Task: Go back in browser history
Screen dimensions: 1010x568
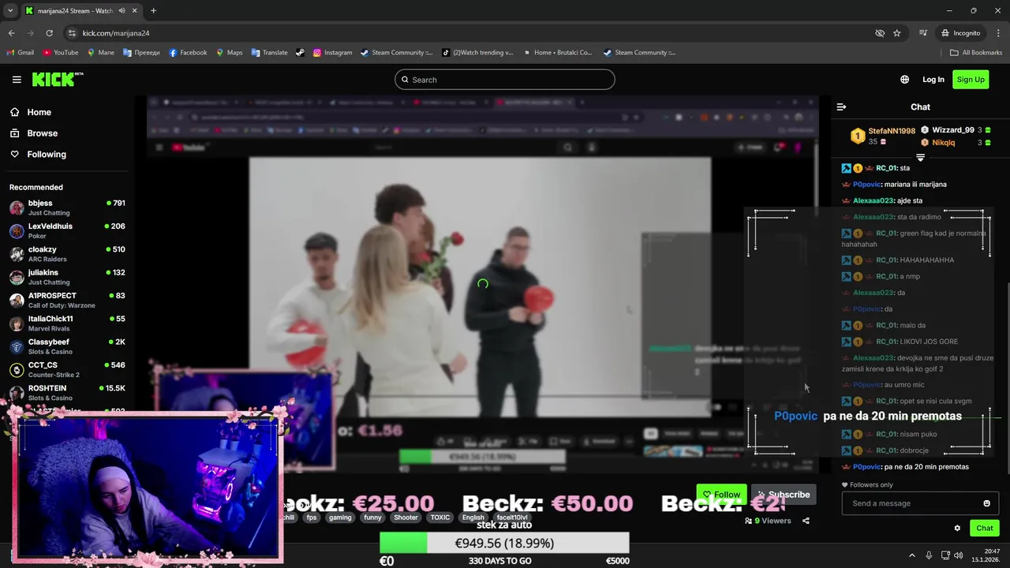Action: [x=11, y=33]
